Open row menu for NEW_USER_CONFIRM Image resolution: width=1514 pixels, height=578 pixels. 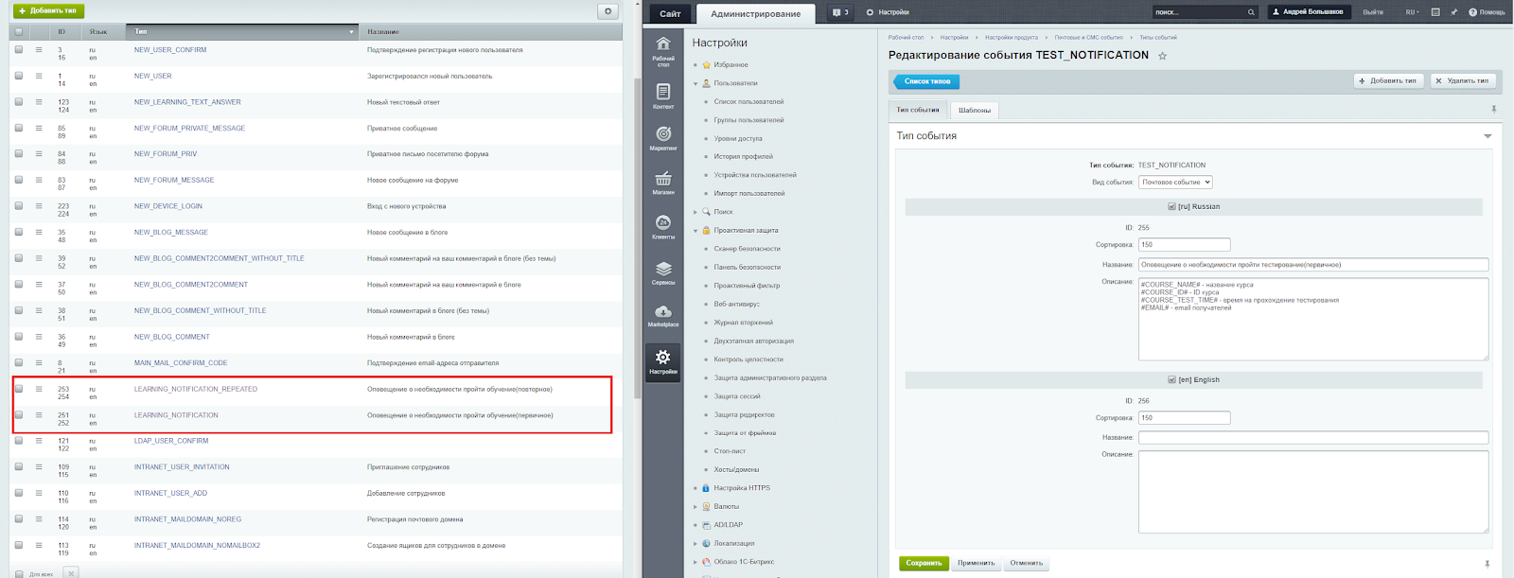(x=39, y=49)
